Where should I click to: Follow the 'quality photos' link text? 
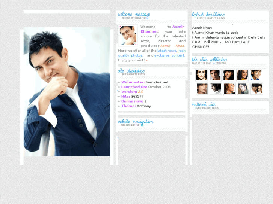tap(130, 55)
